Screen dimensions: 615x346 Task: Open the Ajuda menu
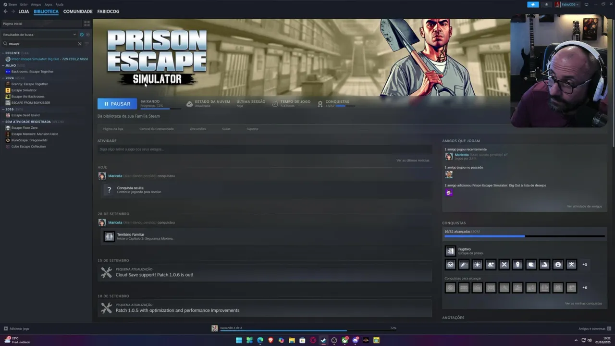(x=60, y=4)
